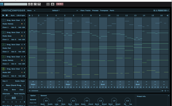Click the No/Yes knob showing 0.0

[128, 101]
